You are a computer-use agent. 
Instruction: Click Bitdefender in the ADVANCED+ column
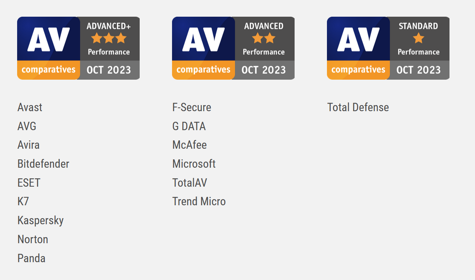[x=43, y=164]
